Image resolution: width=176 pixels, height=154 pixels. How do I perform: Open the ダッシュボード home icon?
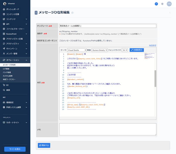(x=4, y=9)
